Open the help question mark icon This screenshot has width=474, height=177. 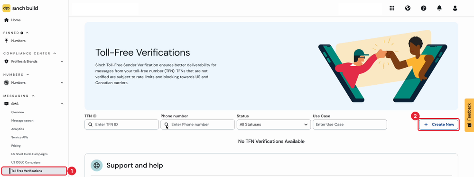[424, 8]
